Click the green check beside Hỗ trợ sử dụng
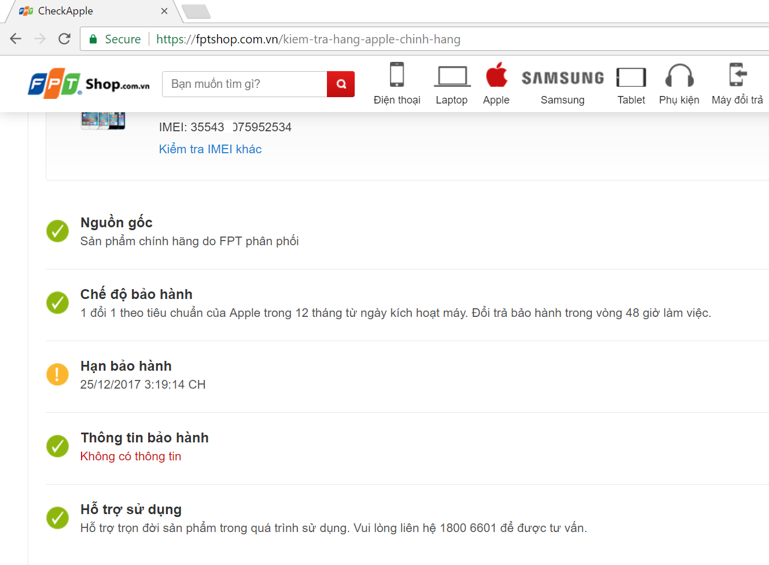Viewport: 769px width, 565px height. [57, 518]
